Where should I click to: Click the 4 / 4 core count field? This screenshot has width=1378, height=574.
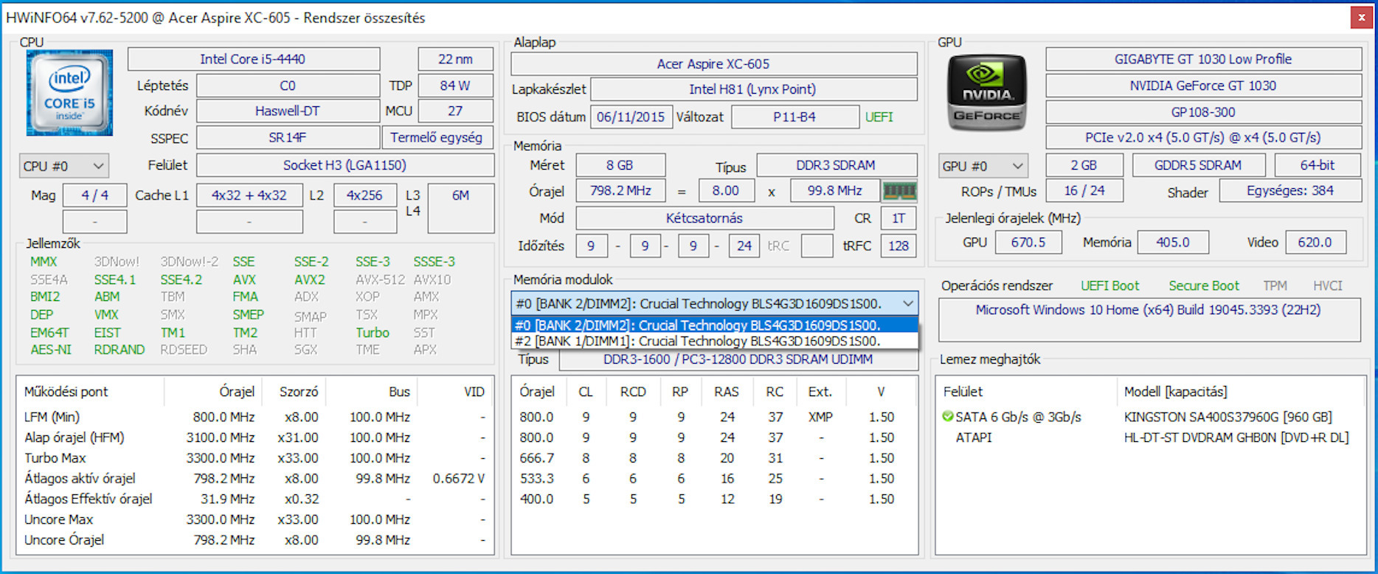click(x=94, y=196)
